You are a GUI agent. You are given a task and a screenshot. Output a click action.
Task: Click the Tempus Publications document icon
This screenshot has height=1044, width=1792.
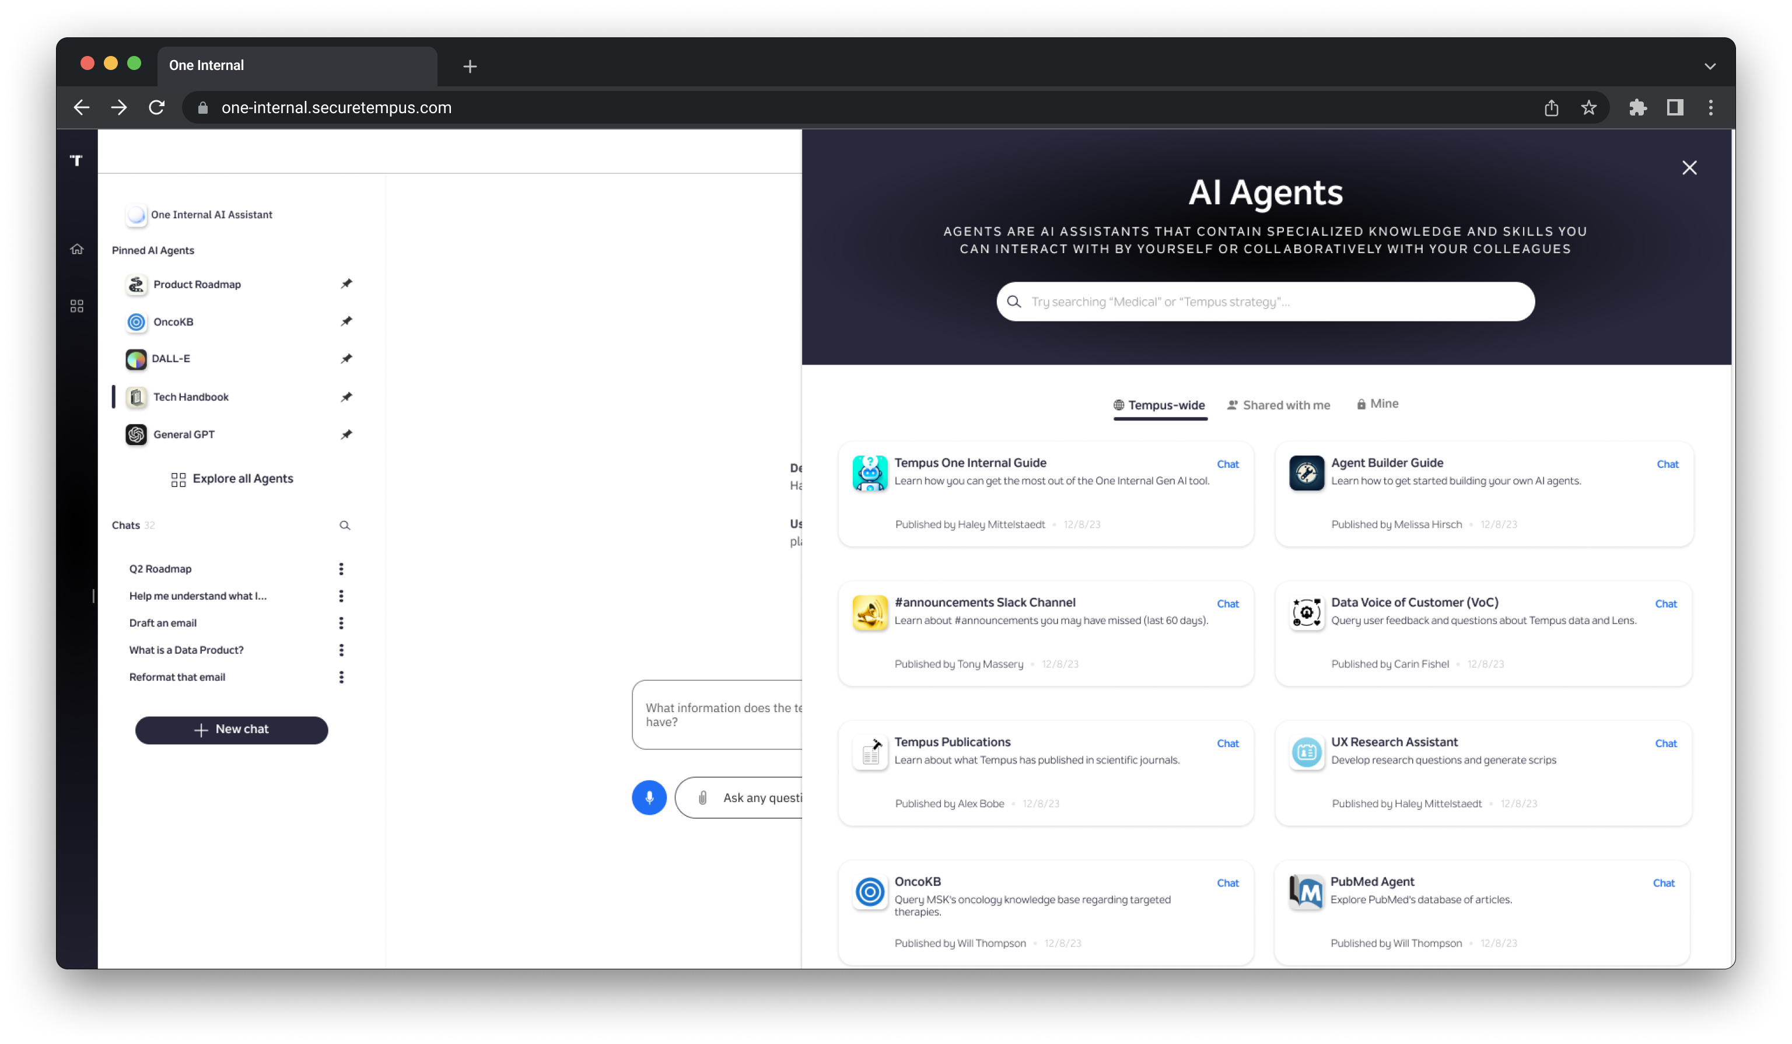click(870, 752)
